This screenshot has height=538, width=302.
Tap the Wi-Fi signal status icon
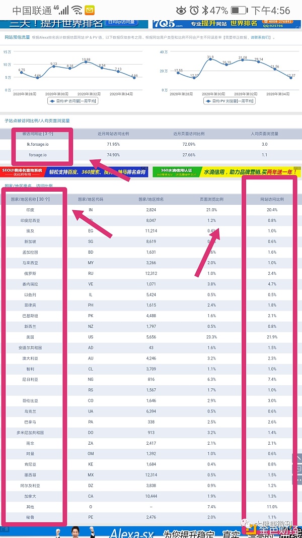[x=77, y=10]
